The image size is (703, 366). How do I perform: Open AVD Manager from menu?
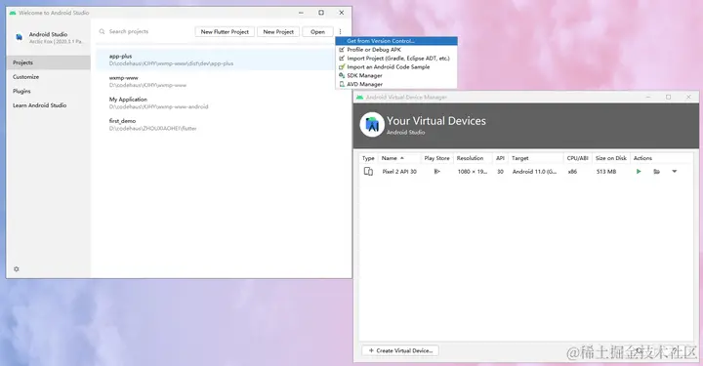pyautogui.click(x=396, y=84)
